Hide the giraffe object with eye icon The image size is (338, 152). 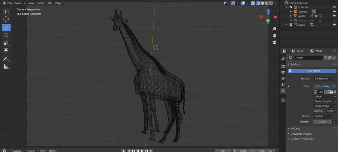pyautogui.click(x=334, y=16)
